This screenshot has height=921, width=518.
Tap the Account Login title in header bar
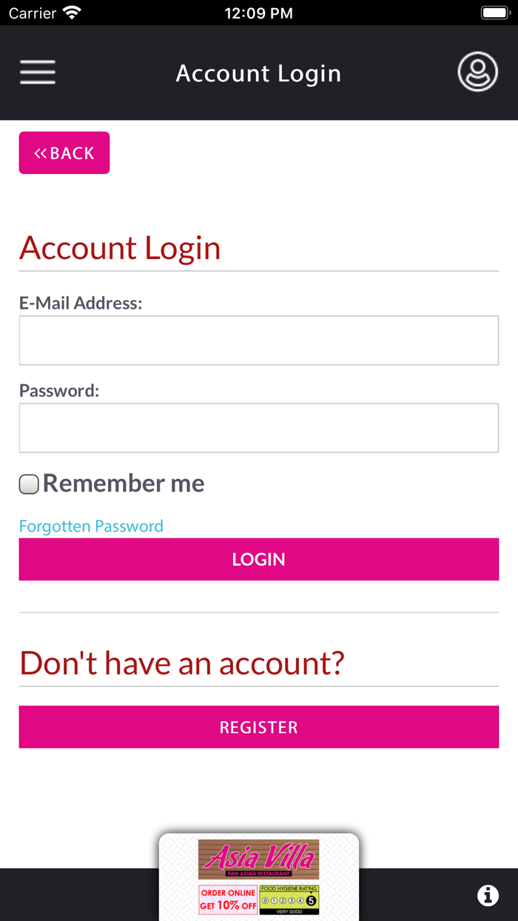tap(258, 73)
